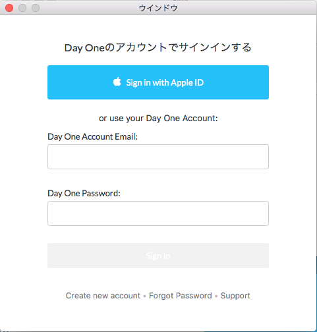Screen dimensions: 317x332
Task: Click the 'Day One Password:' label
Action: click(x=84, y=194)
